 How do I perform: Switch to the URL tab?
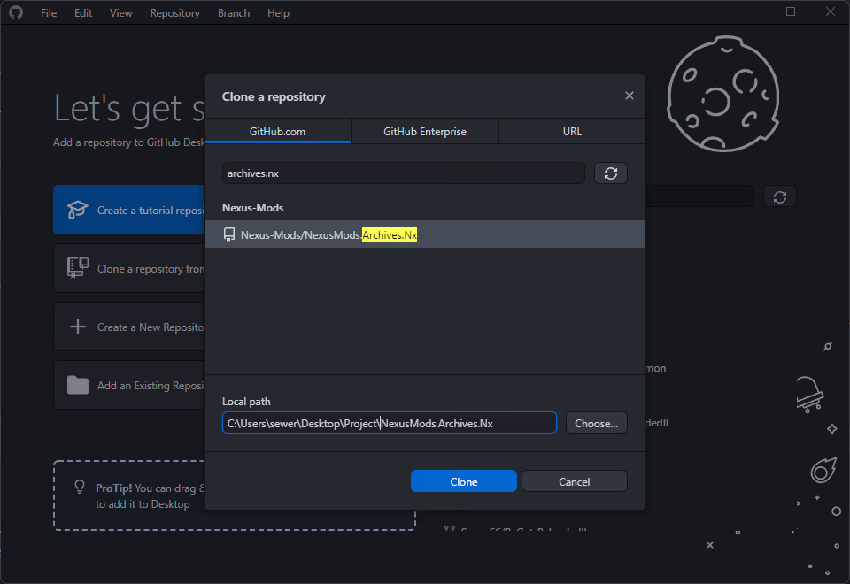point(572,132)
